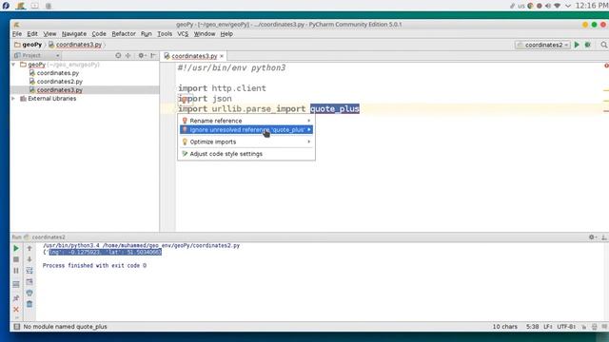
Task: Hide the Run panel with hide icon
Action: tap(604, 237)
